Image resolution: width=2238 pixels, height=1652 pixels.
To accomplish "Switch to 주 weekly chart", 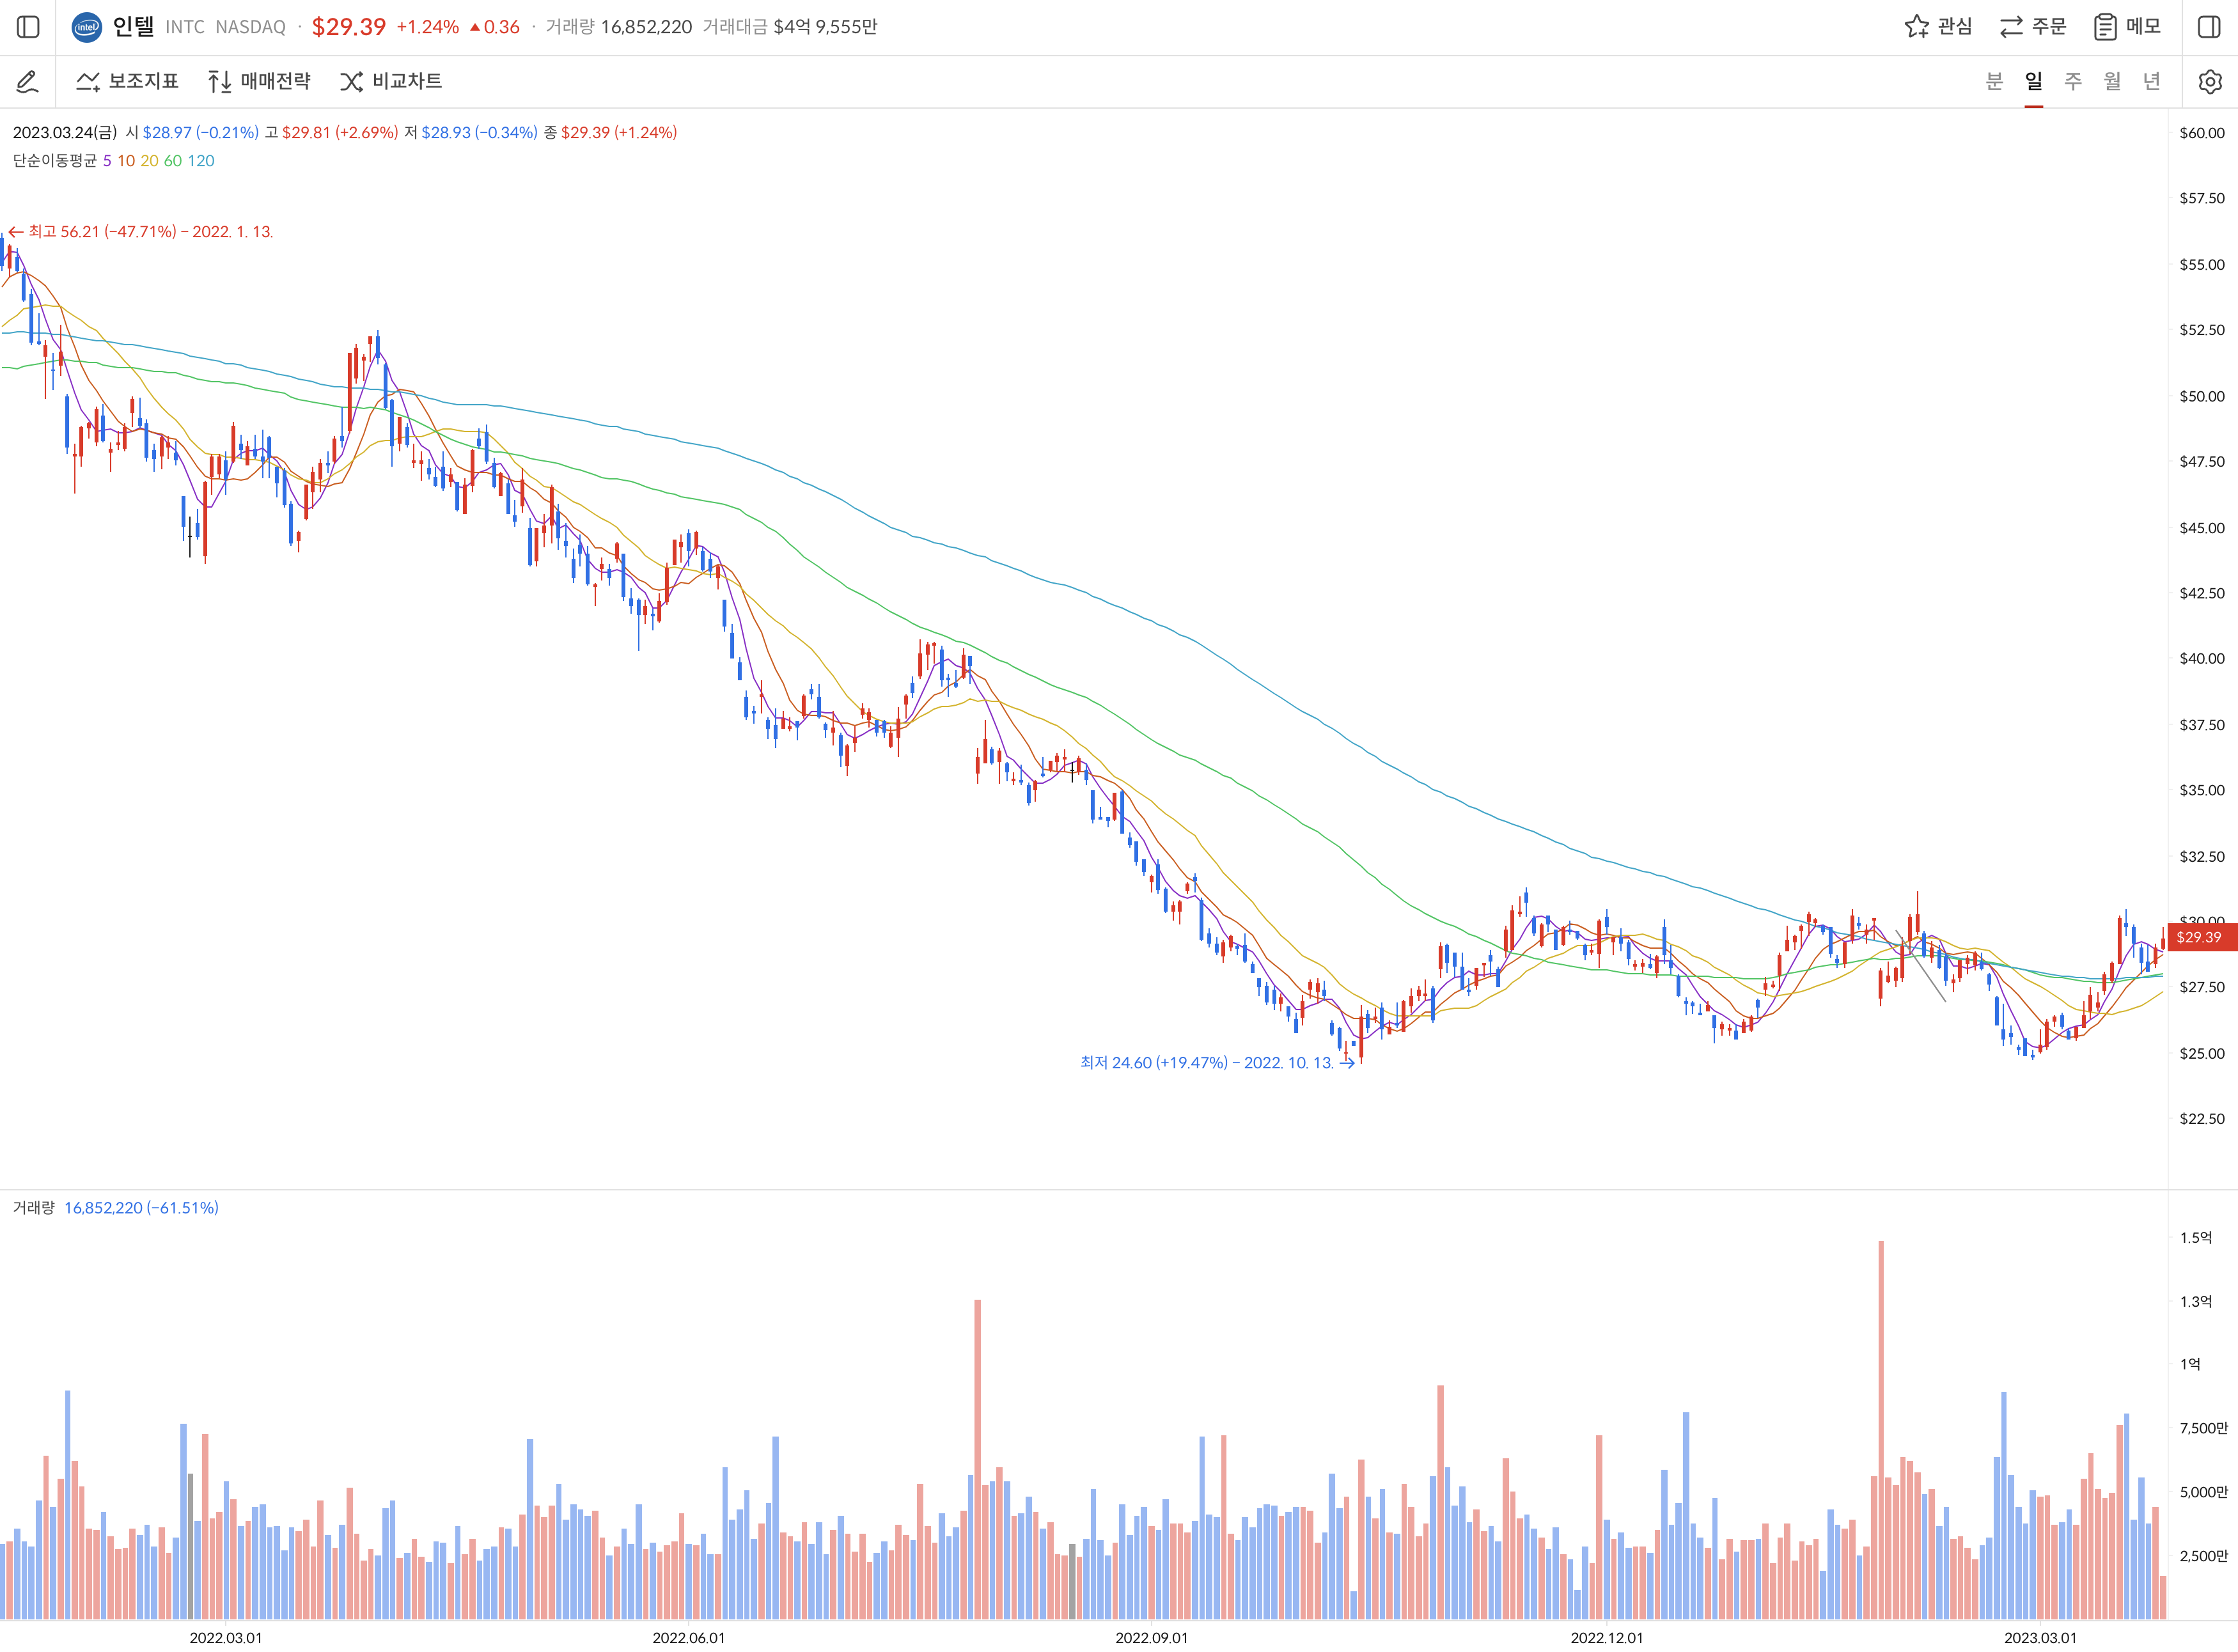I will click(2073, 81).
